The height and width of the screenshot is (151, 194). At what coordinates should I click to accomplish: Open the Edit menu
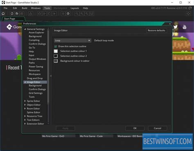point(15,8)
